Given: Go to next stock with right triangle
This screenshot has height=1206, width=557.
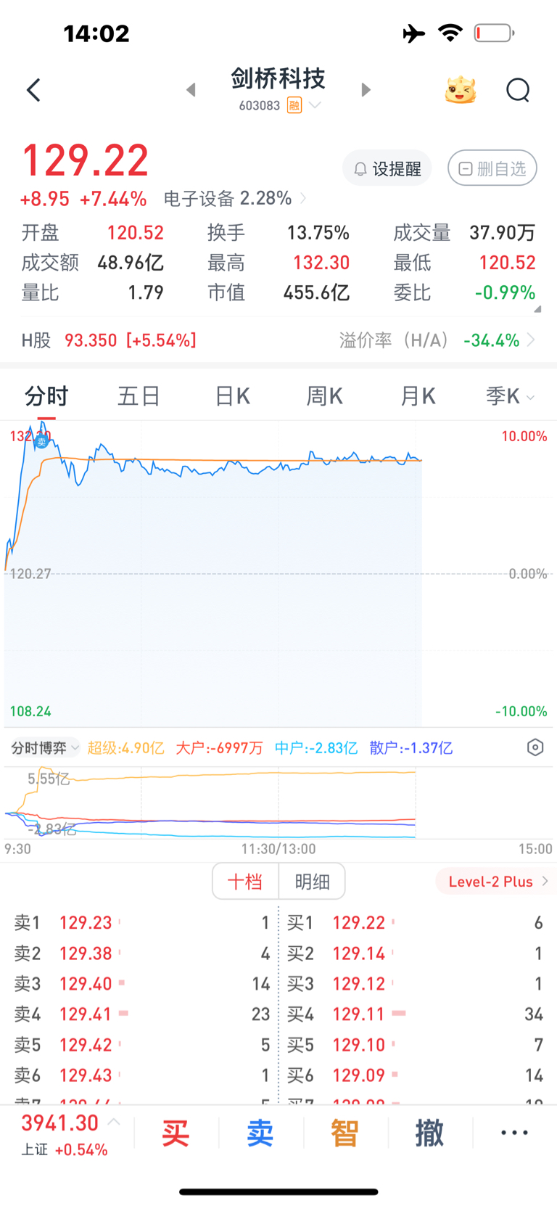Looking at the screenshot, I should point(366,90).
